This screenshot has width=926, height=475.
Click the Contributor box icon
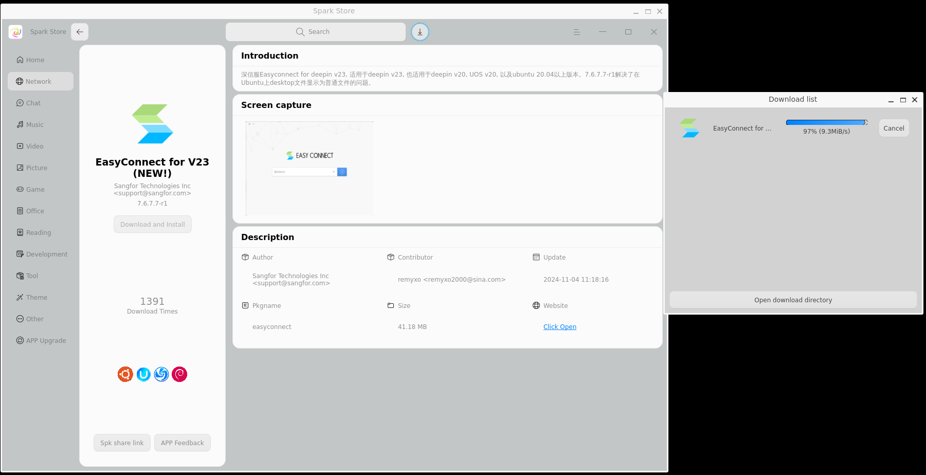click(x=391, y=257)
